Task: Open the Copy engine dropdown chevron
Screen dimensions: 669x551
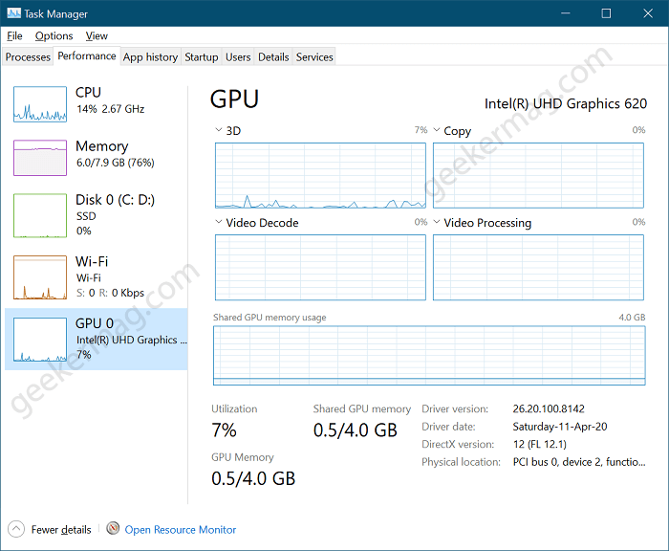Action: (x=437, y=130)
